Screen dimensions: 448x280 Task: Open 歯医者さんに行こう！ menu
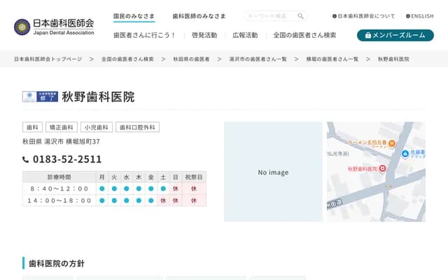coord(144,35)
